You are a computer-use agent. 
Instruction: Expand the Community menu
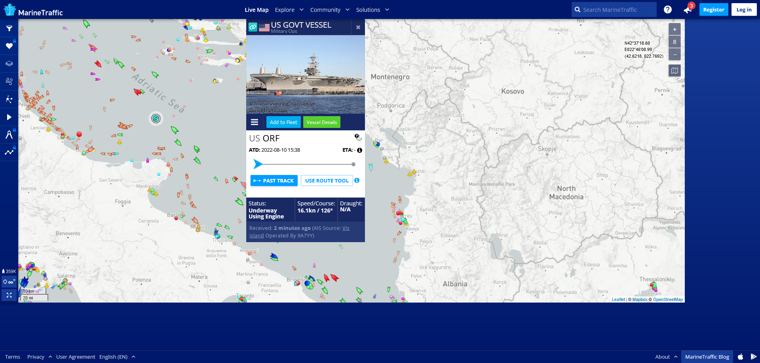pyautogui.click(x=330, y=10)
